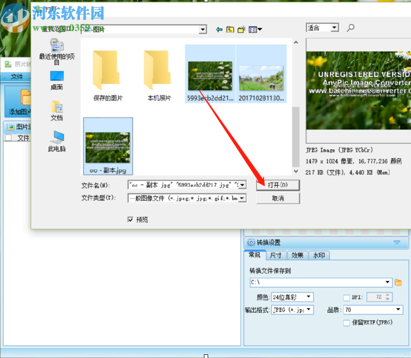The height and width of the screenshot is (358, 411).
Task: Click scroll up arrow in file list
Action: (295, 42)
